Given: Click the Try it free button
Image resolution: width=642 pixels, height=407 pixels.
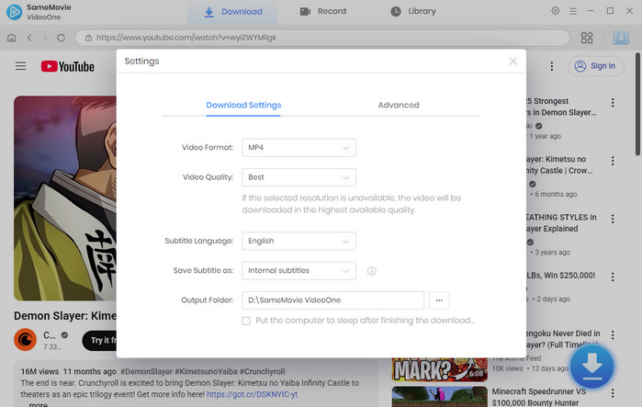Looking at the screenshot, I should (x=99, y=340).
